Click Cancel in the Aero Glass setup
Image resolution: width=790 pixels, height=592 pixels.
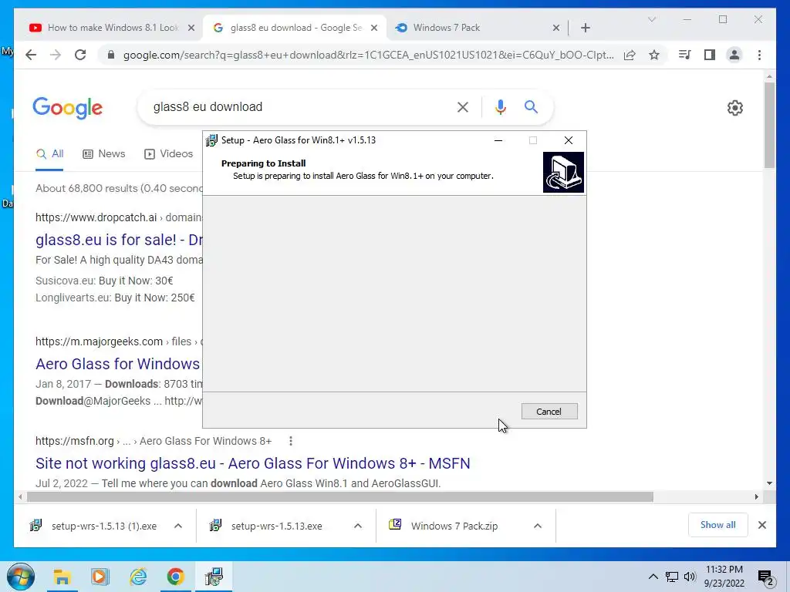coord(549,412)
